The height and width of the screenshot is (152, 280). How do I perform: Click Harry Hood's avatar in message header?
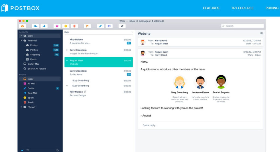click(x=142, y=42)
